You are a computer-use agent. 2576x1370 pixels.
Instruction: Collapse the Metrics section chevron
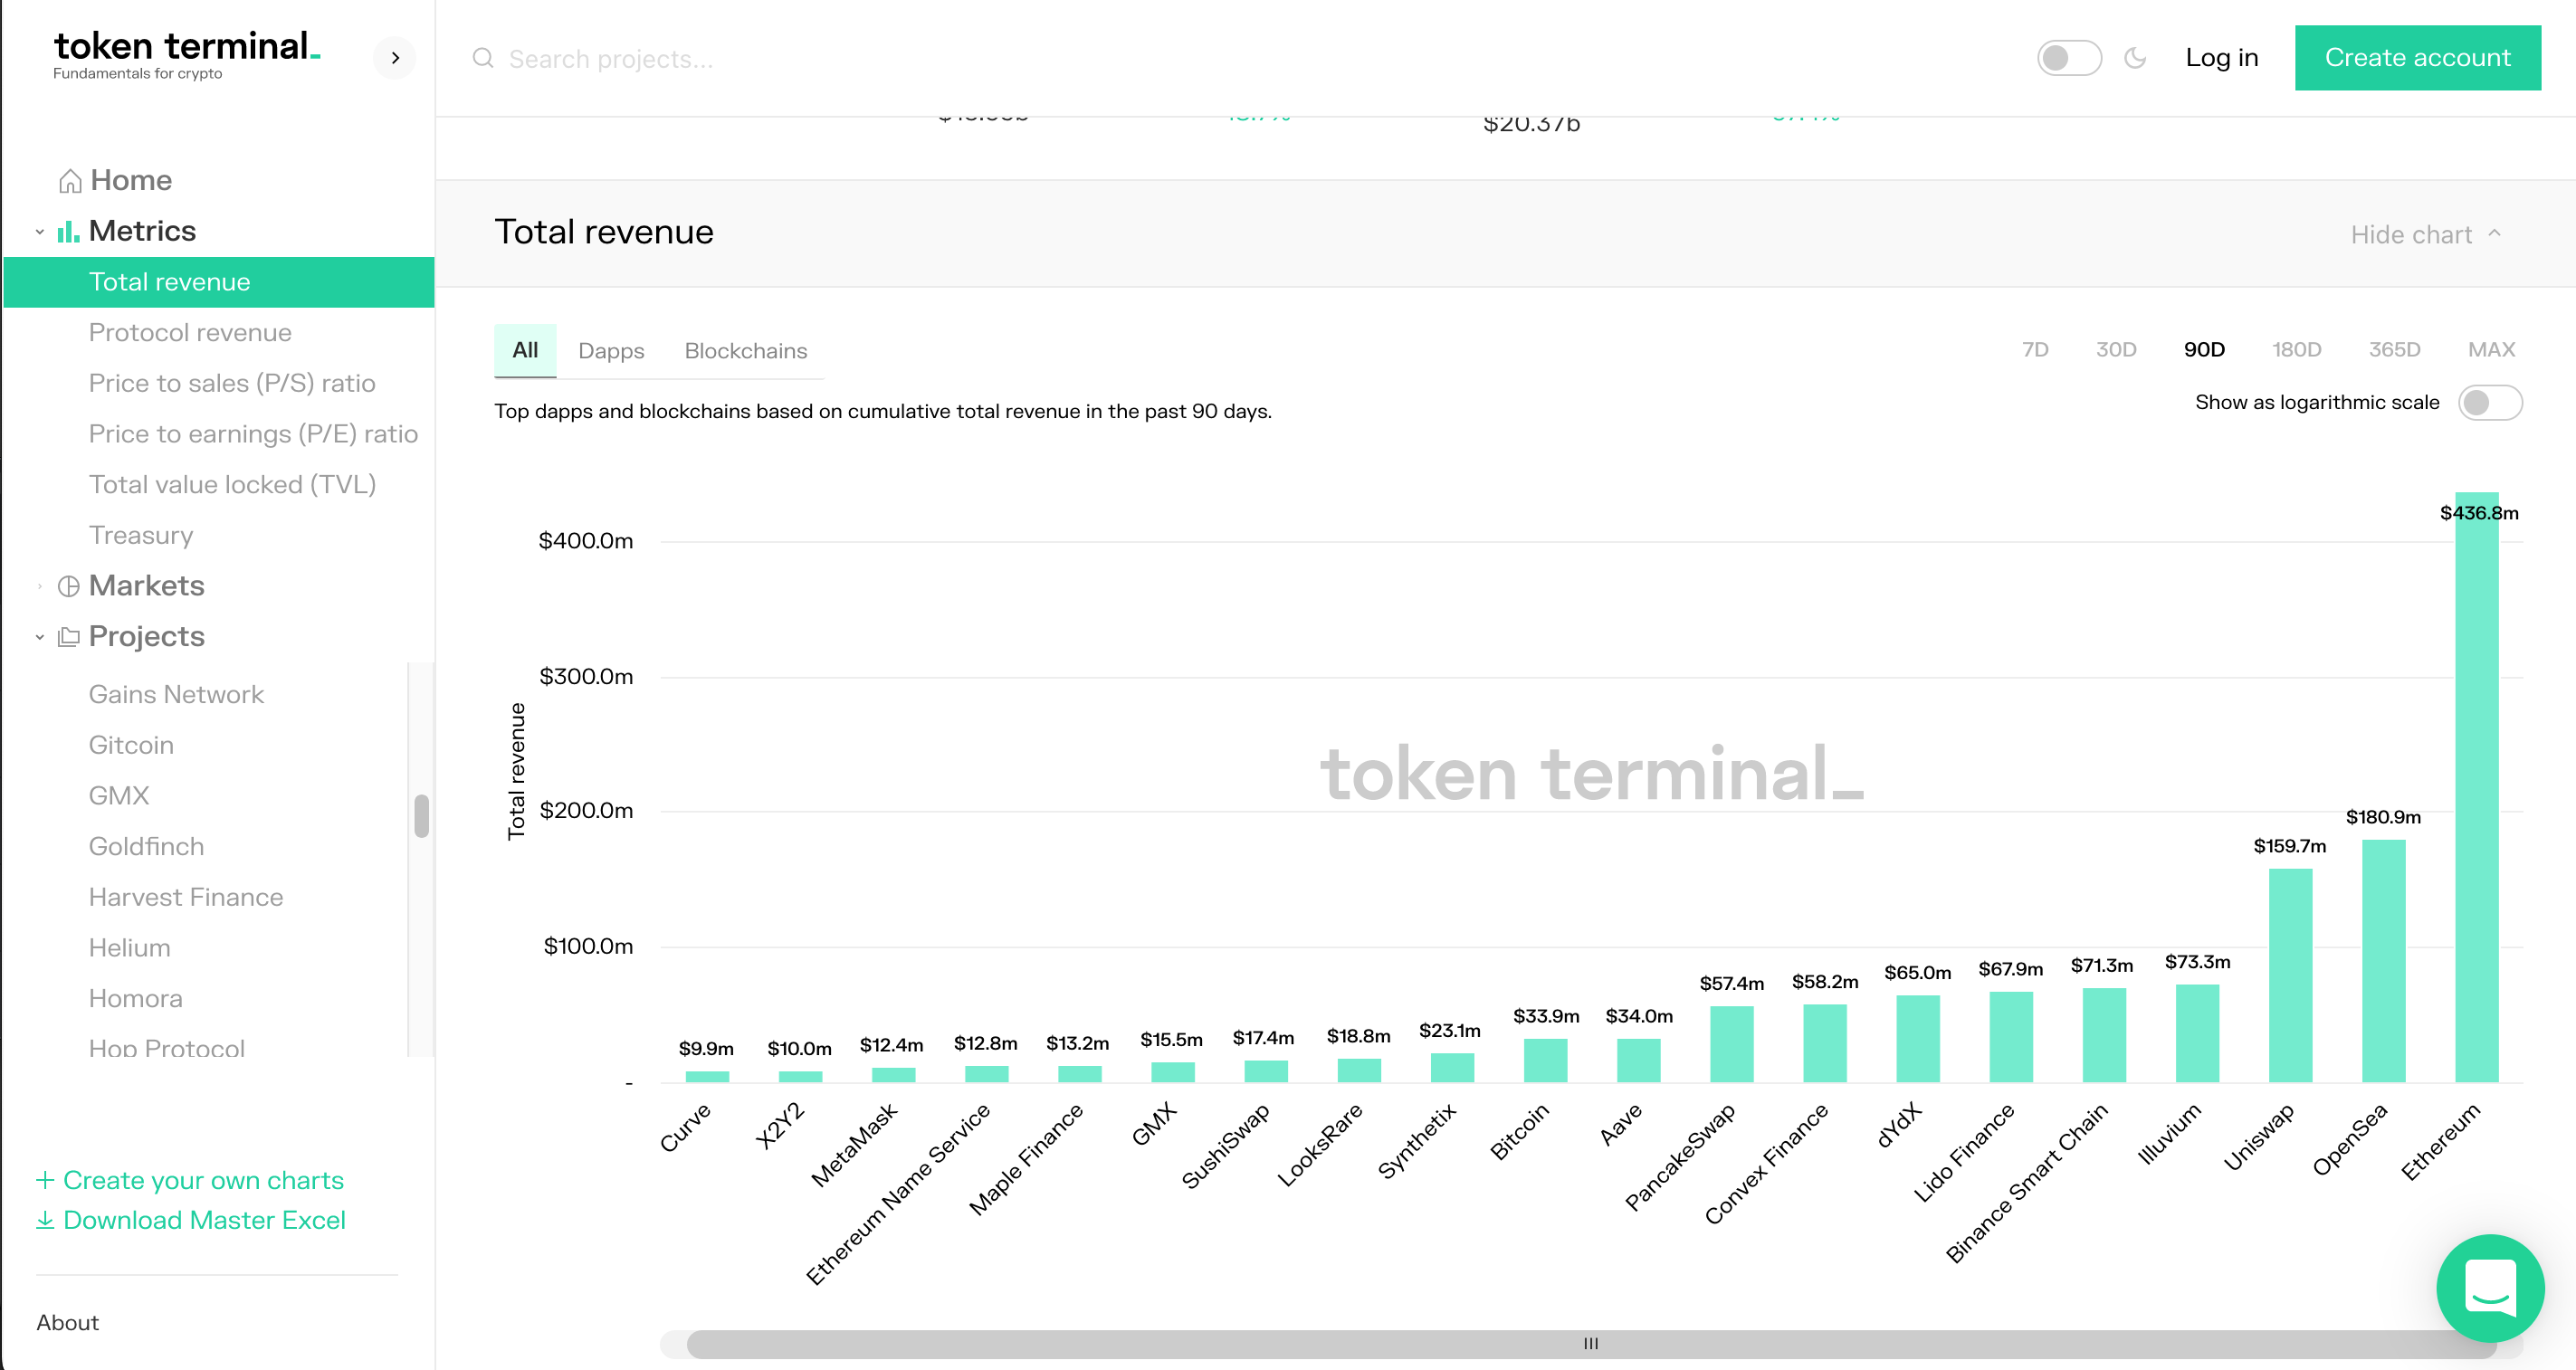coord(39,231)
